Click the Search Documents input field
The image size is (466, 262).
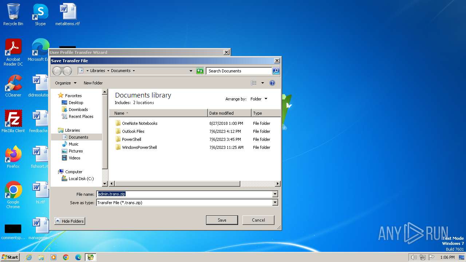click(x=239, y=71)
